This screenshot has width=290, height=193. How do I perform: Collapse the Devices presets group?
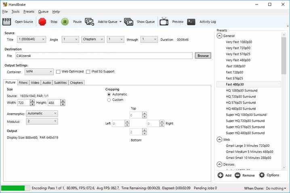coord(219,164)
